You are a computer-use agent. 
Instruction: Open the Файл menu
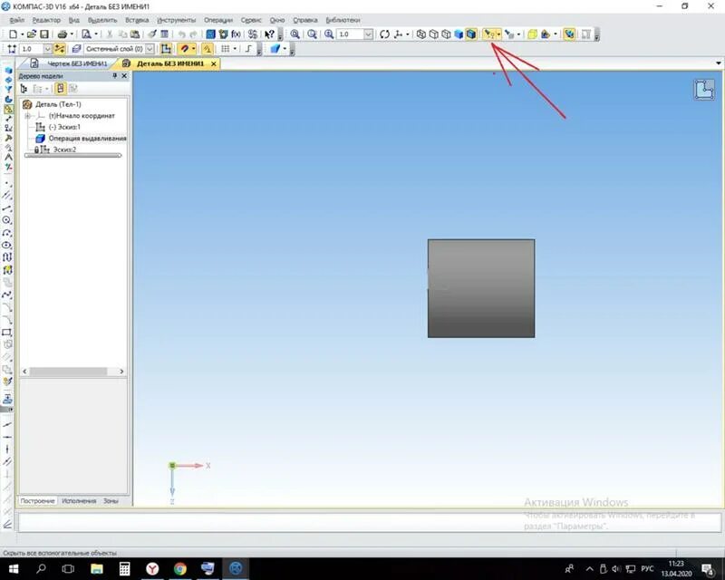pyautogui.click(x=16, y=20)
